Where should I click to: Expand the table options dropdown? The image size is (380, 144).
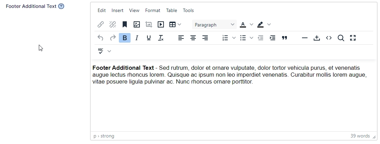point(179,24)
